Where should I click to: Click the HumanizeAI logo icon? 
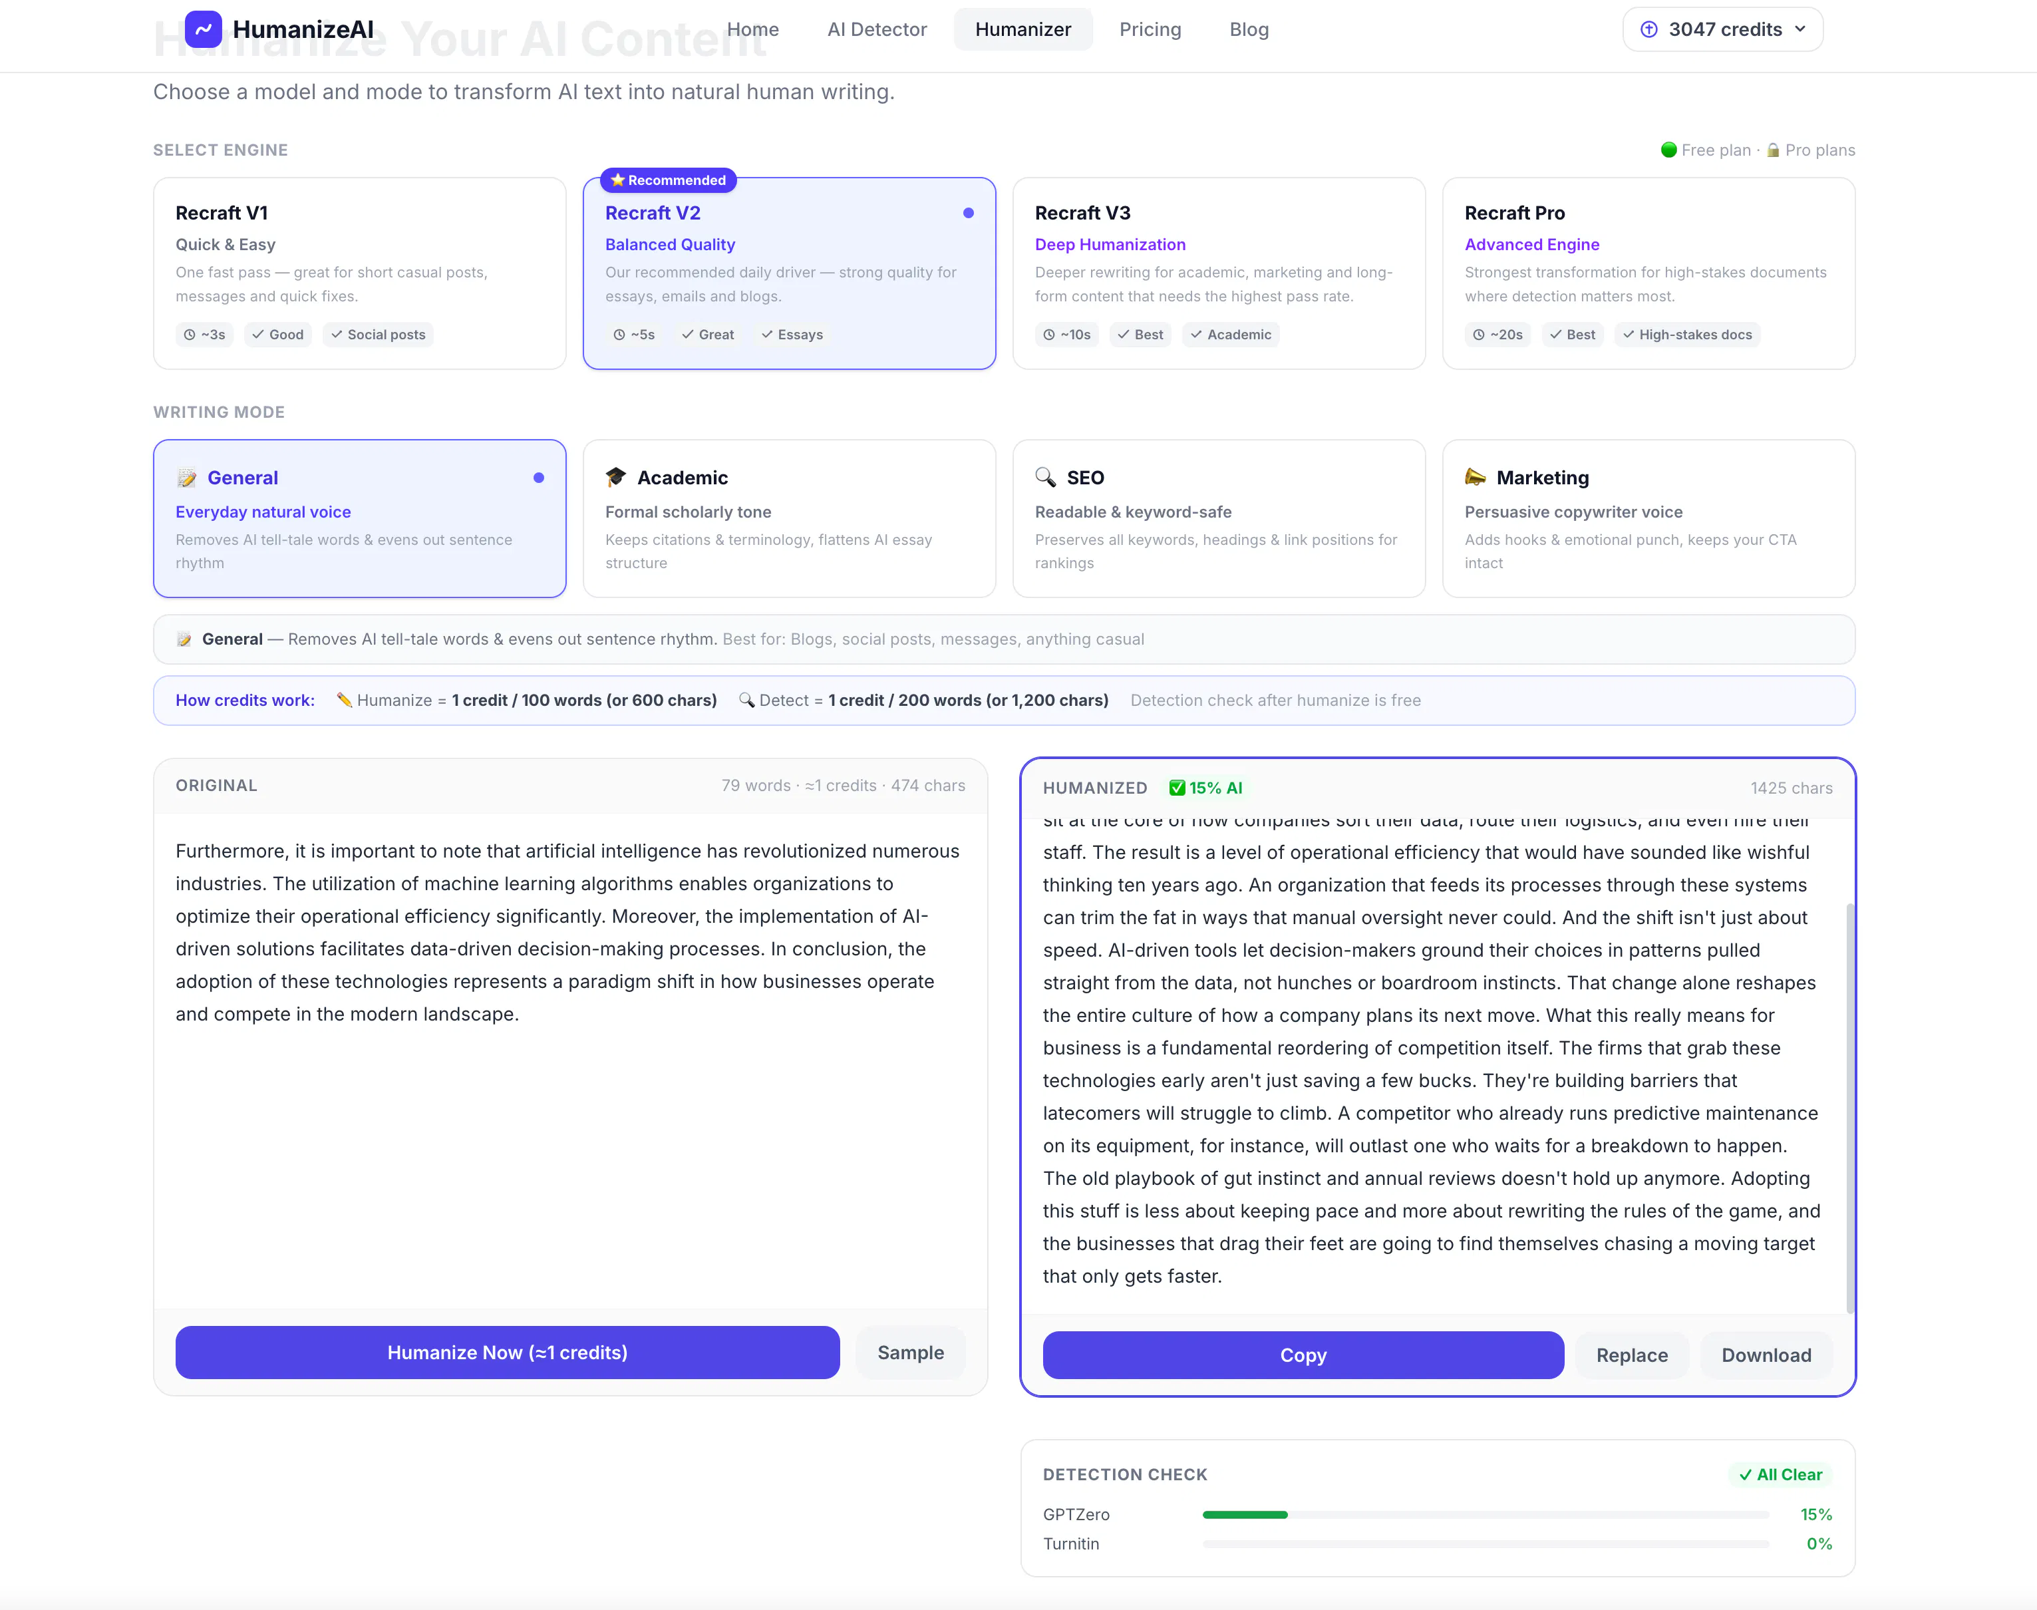pyautogui.click(x=203, y=29)
